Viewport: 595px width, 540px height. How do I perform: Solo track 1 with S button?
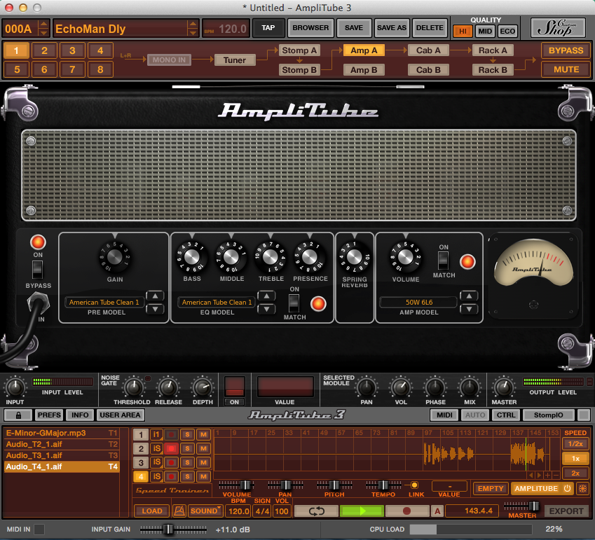point(187,434)
